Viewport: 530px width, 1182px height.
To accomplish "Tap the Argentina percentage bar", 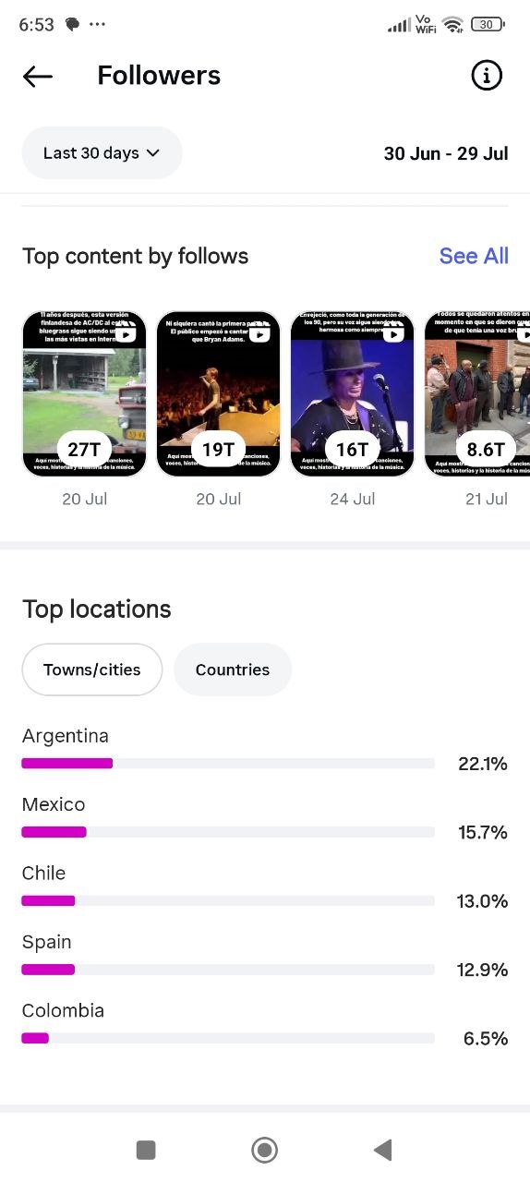I will (x=228, y=764).
